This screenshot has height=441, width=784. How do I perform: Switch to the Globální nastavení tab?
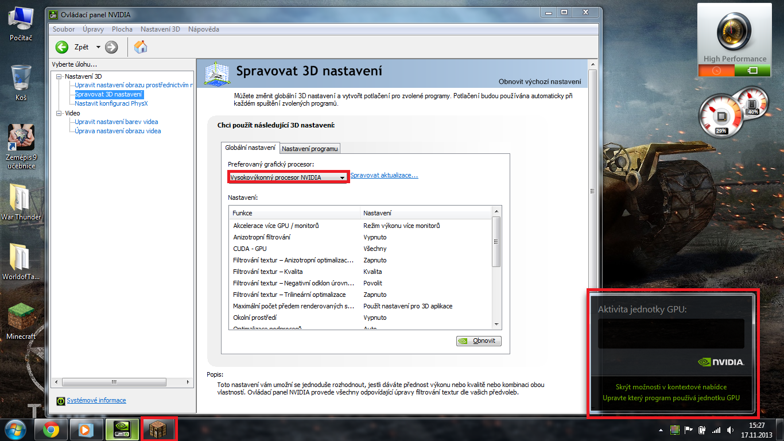click(x=250, y=148)
